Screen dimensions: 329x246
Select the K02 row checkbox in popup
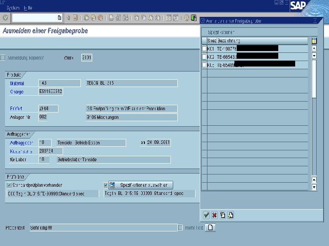click(204, 56)
